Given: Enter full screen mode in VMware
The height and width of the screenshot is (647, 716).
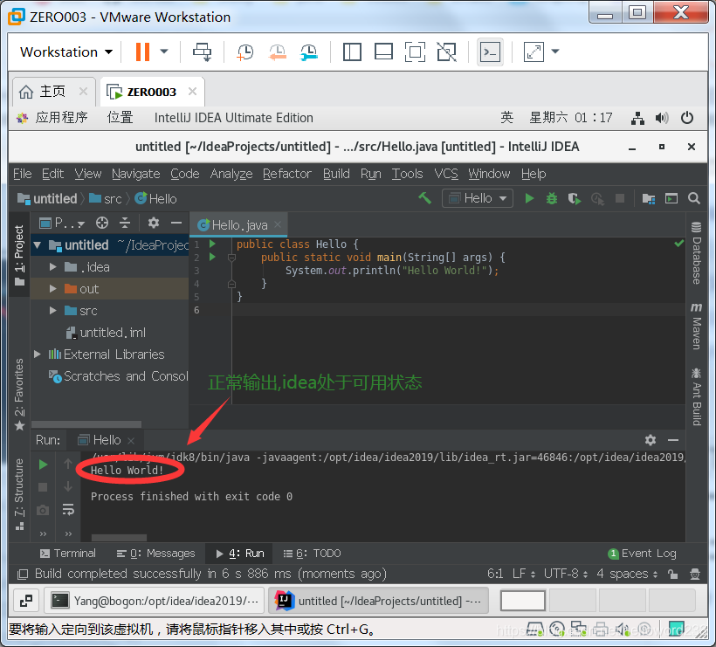Looking at the screenshot, I should point(415,52).
